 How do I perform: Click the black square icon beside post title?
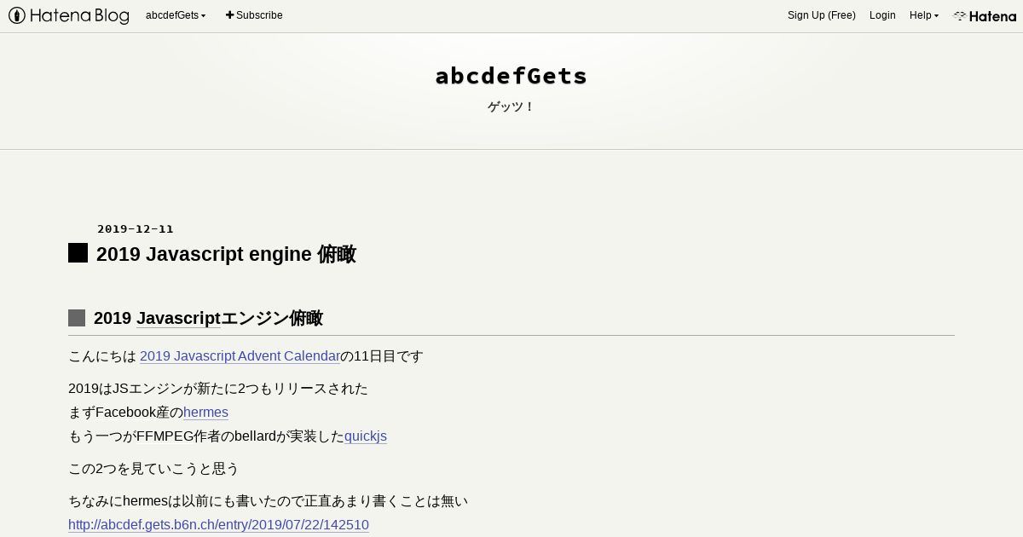(78, 253)
